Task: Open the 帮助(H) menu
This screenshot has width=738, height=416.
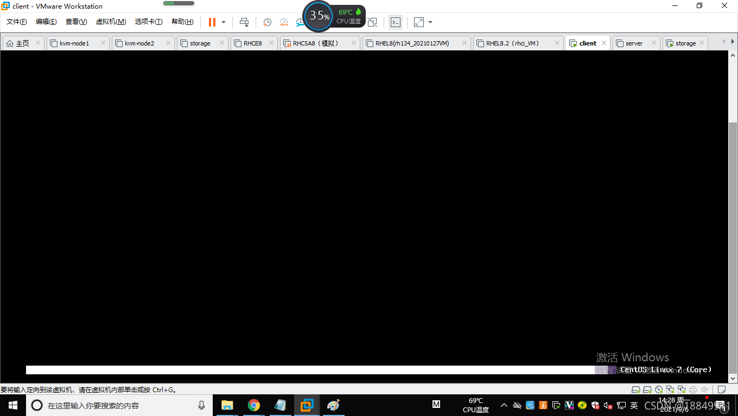Action: 182,22
